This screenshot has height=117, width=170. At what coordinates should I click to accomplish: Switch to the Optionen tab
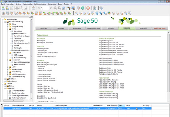tap(110, 29)
